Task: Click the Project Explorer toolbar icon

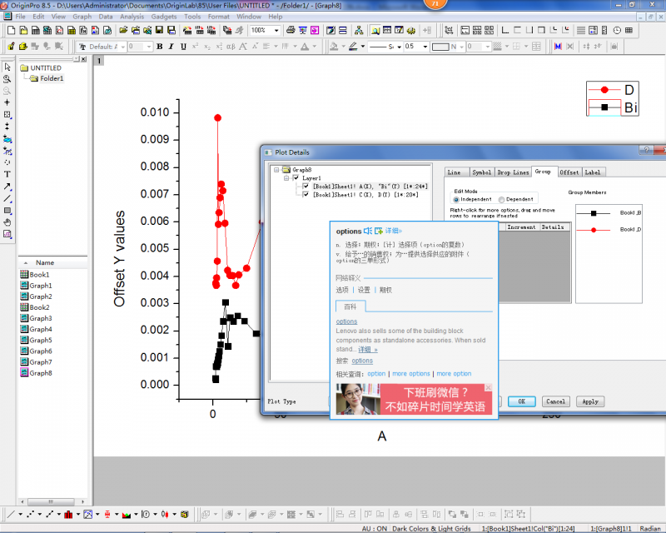Action: pyautogui.click(x=375, y=30)
